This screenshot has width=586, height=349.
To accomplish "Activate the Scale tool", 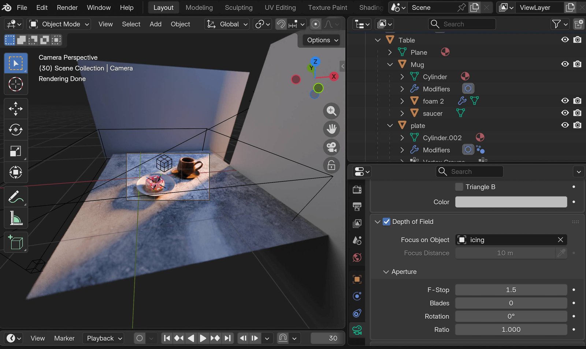I will (16, 151).
